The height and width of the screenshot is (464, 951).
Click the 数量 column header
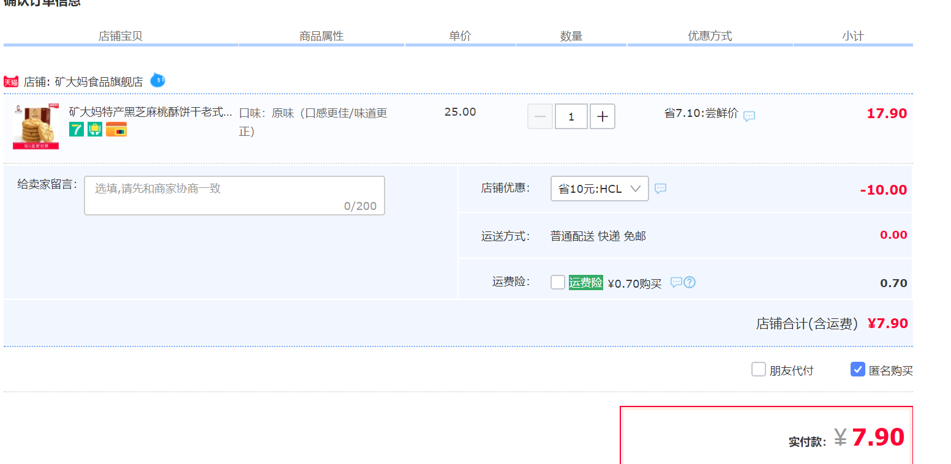571,36
